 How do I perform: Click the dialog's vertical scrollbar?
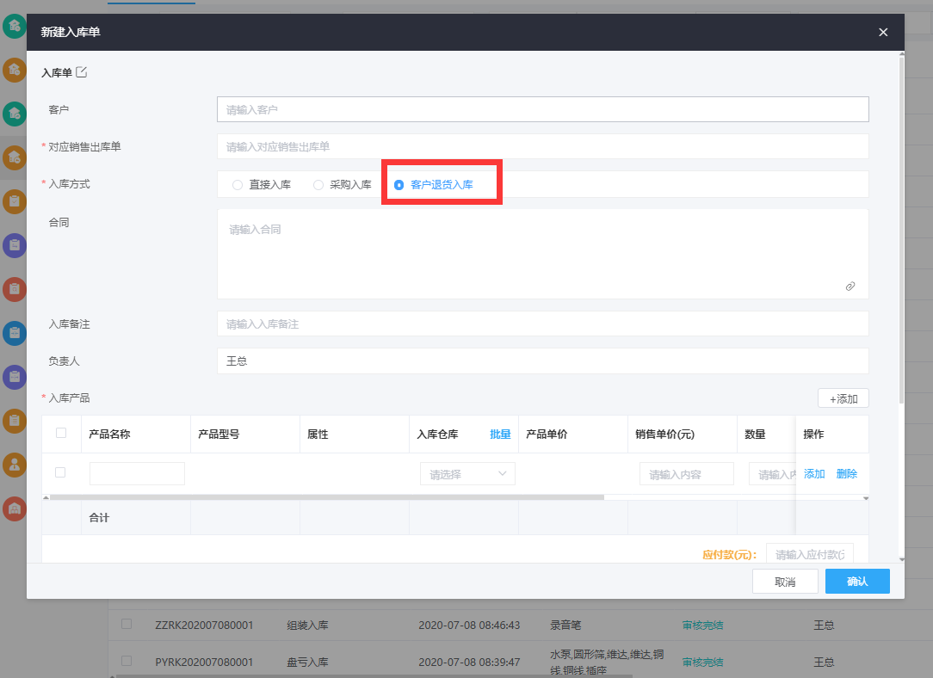(x=901, y=229)
